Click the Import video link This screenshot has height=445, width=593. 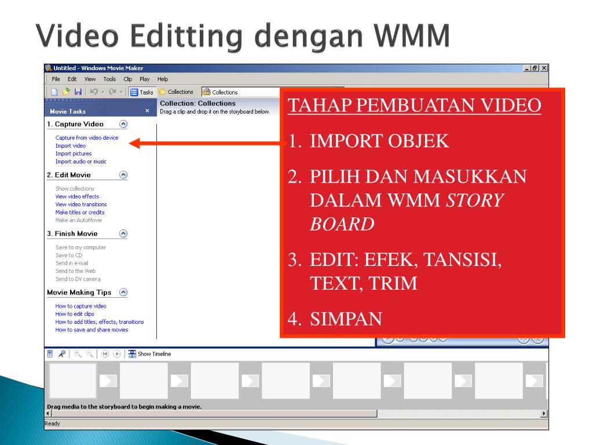[x=70, y=145]
